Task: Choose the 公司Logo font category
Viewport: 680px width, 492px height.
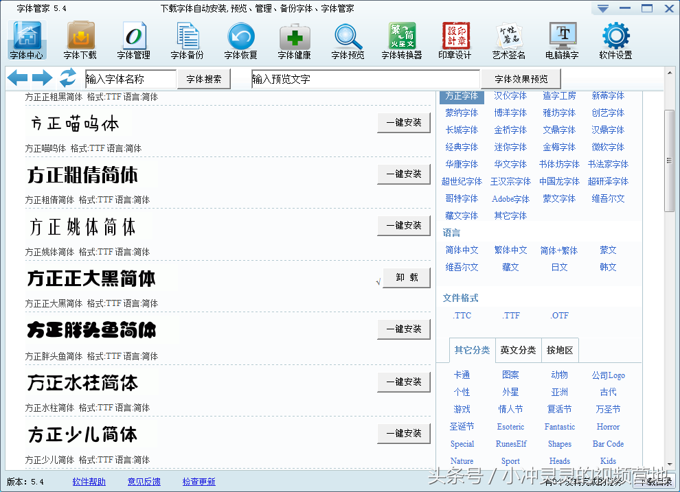Action: (608, 375)
